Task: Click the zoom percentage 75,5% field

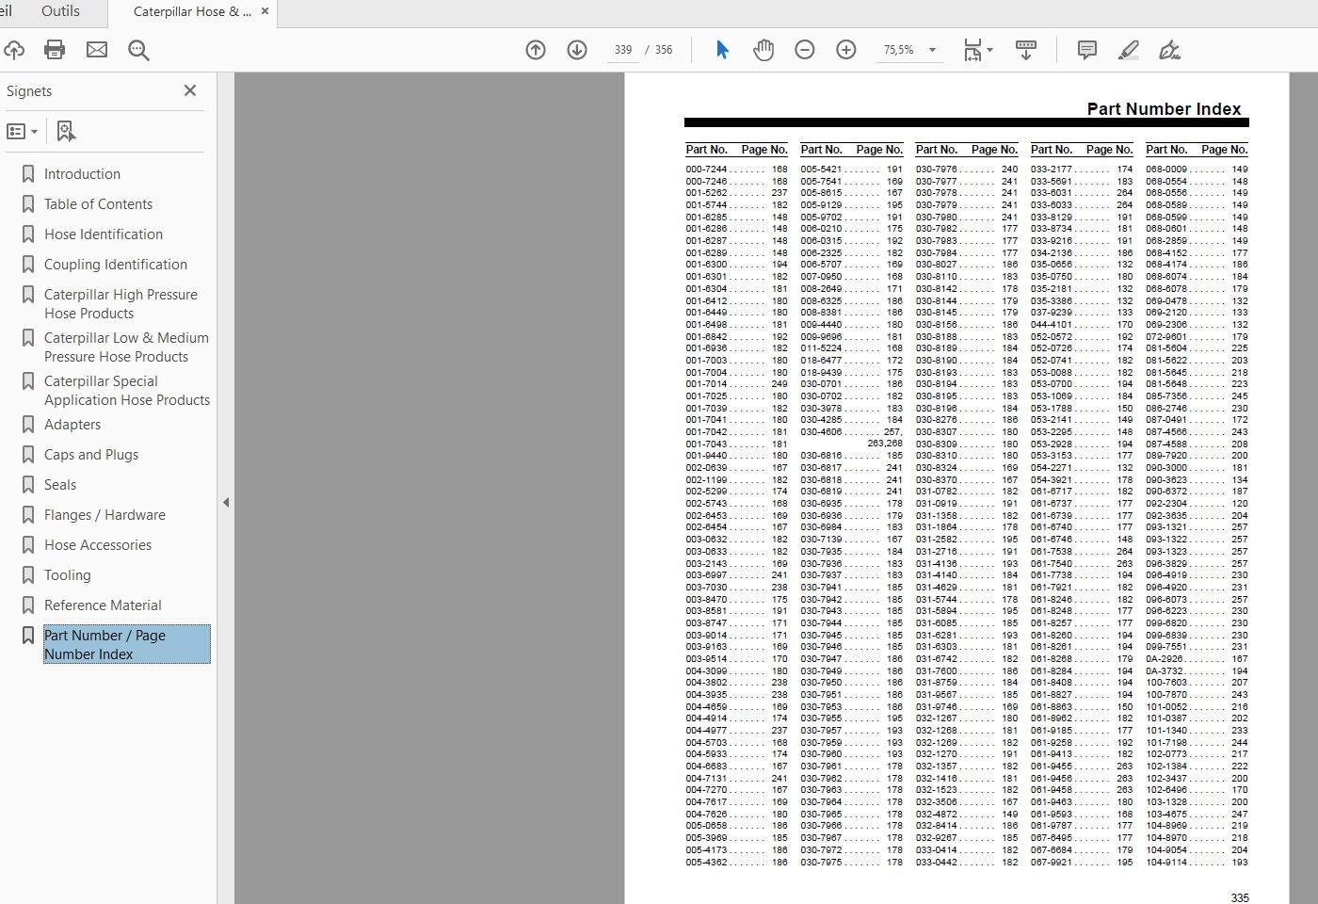Action: pyautogui.click(x=899, y=50)
